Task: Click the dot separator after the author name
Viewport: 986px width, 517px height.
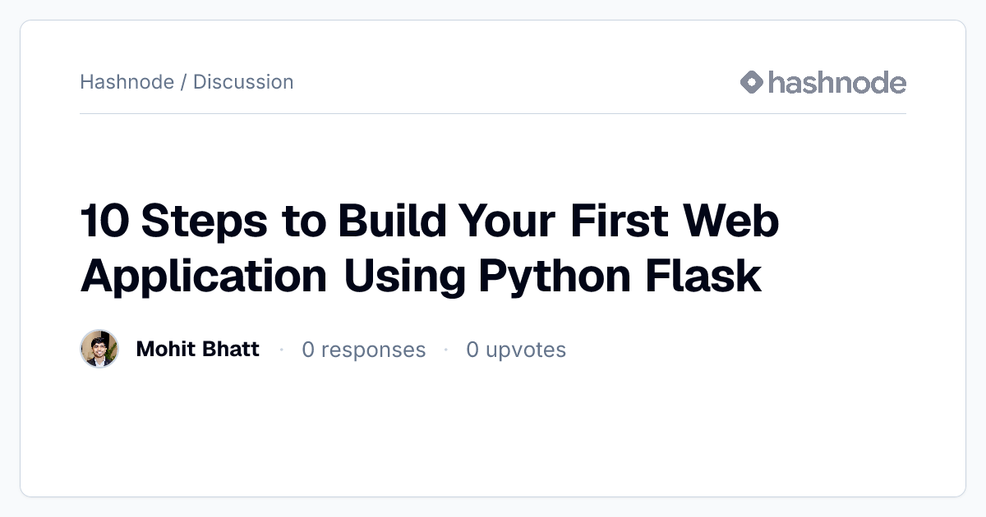Action: point(281,350)
